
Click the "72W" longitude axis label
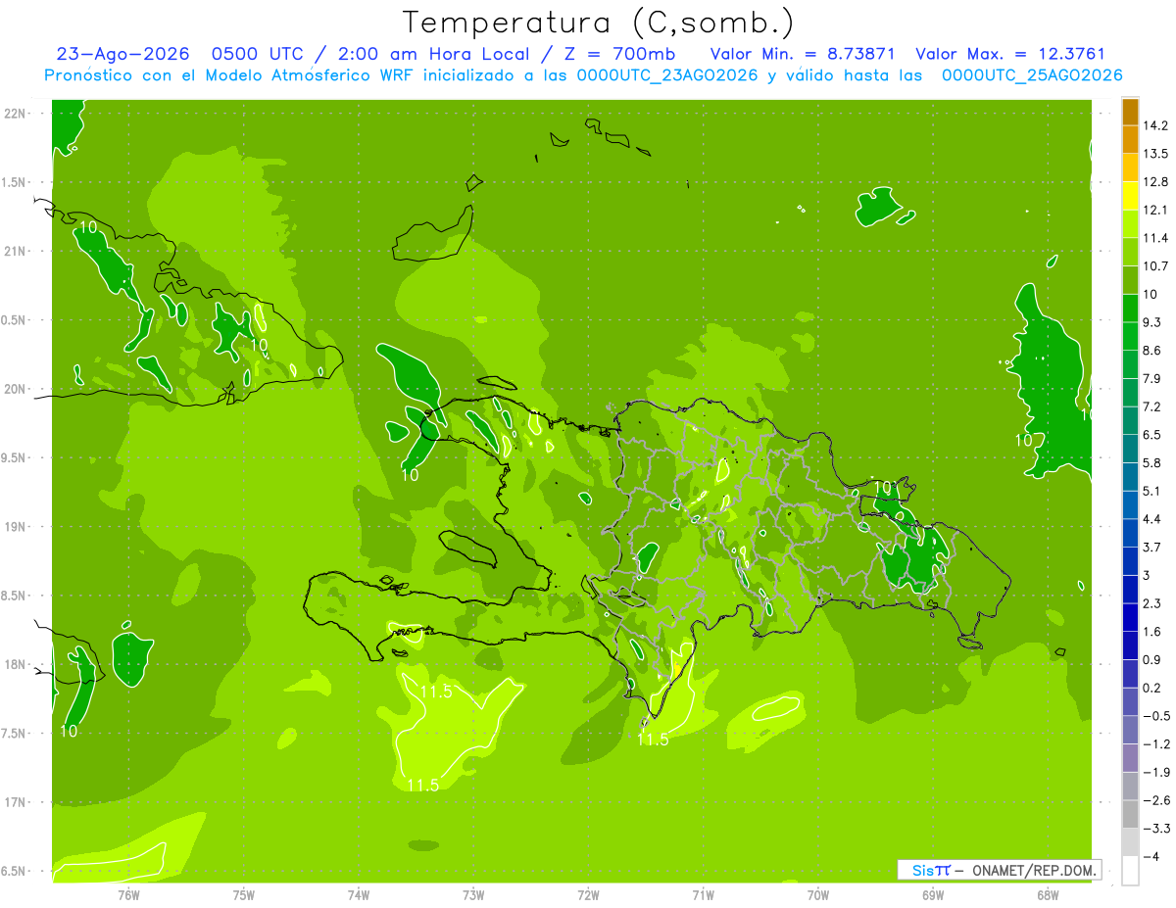pos(588,894)
